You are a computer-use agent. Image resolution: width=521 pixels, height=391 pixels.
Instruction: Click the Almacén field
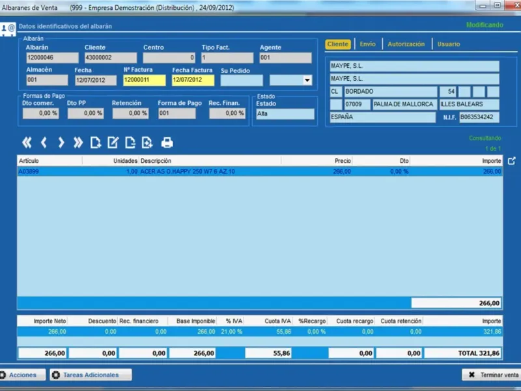click(x=47, y=80)
